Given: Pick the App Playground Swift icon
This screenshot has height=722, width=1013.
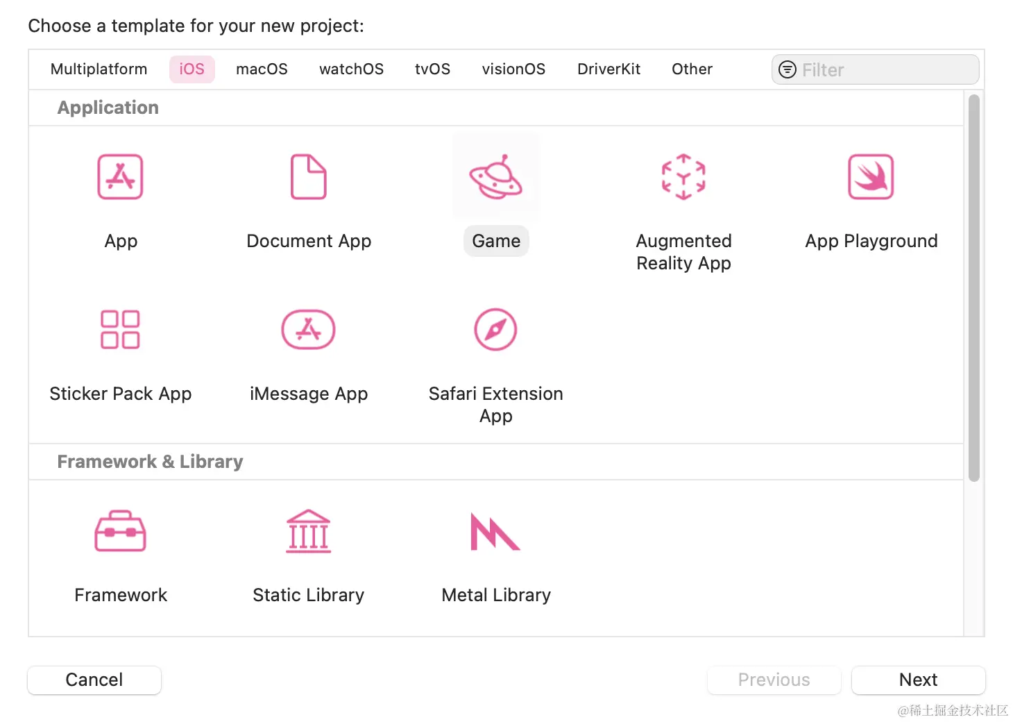Looking at the screenshot, I should [x=871, y=177].
